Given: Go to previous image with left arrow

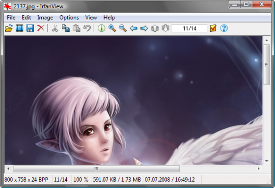Looking at the screenshot, I should coord(134,28).
